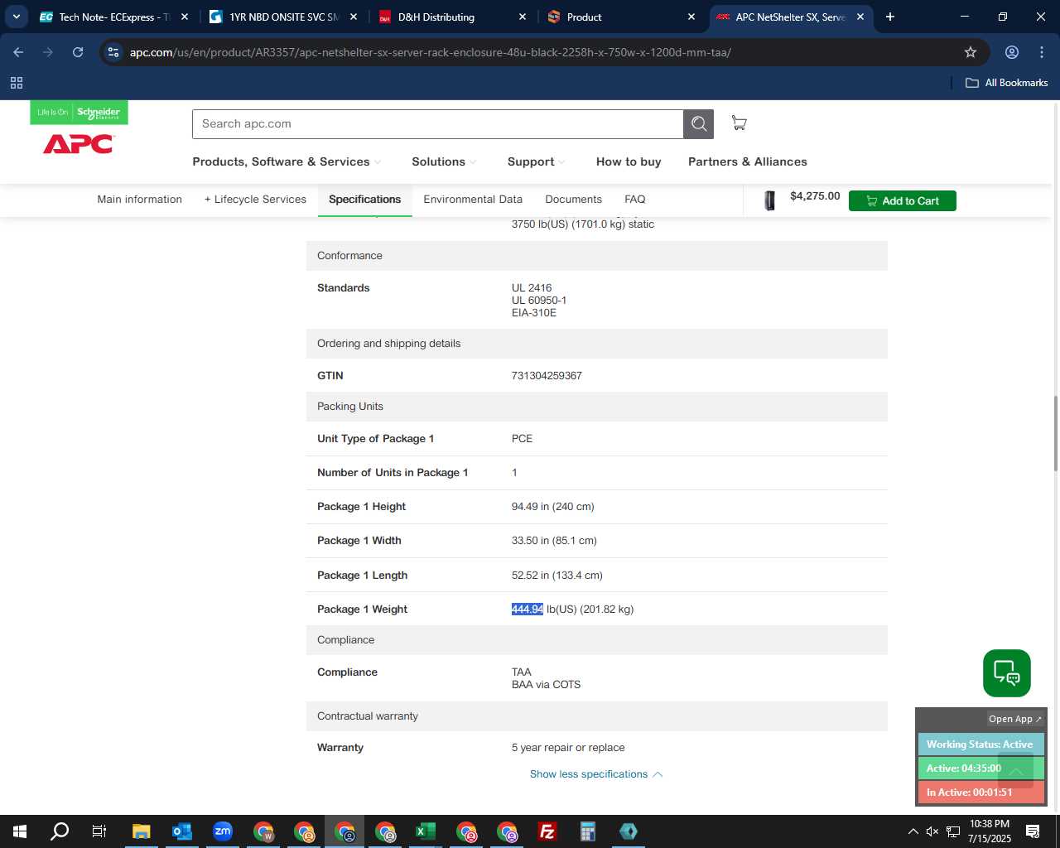Click the product thumbnail beside the price

coord(769,200)
